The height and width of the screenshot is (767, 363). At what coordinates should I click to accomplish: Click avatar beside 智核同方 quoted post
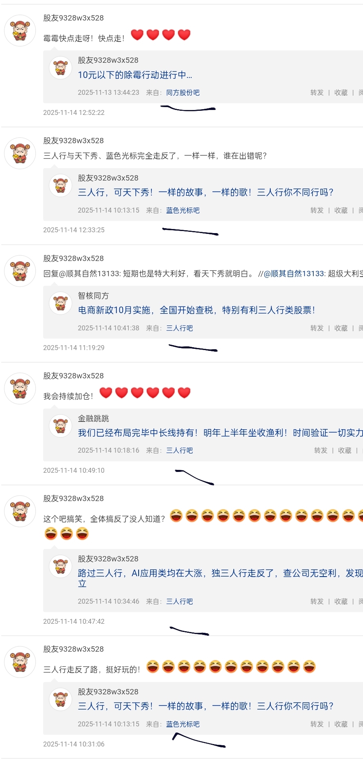click(61, 303)
